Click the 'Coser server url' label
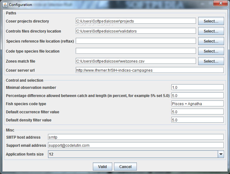Screen dimensions: 230x174 tap(20, 70)
